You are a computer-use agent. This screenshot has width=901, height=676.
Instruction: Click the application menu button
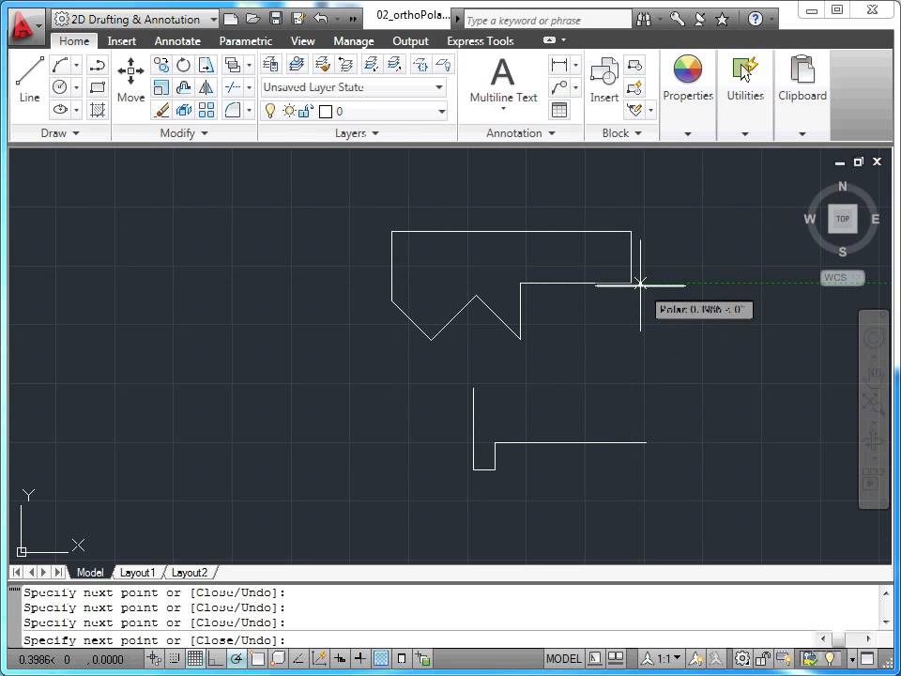[25, 25]
